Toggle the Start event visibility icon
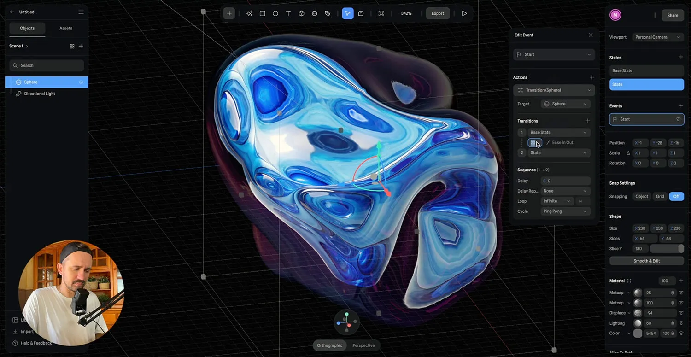The height and width of the screenshot is (357, 691). (678, 119)
